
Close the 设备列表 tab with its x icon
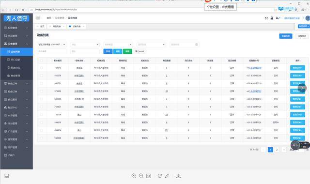(x=84, y=26)
